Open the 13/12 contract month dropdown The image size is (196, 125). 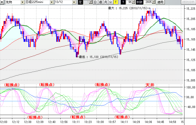(74, 2)
